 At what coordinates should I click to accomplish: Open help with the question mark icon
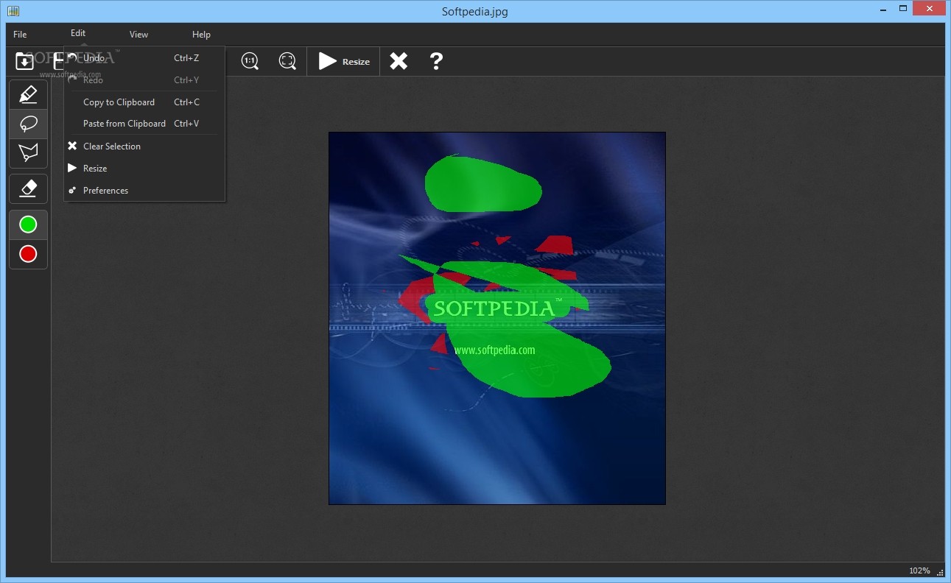(436, 61)
